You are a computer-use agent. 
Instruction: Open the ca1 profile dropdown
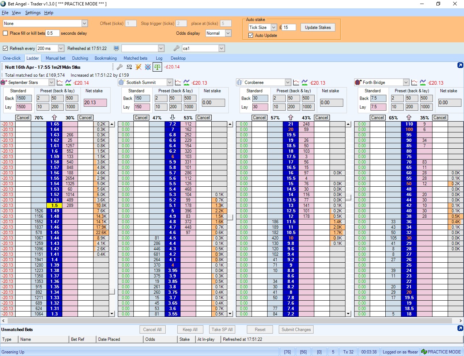coord(221,48)
